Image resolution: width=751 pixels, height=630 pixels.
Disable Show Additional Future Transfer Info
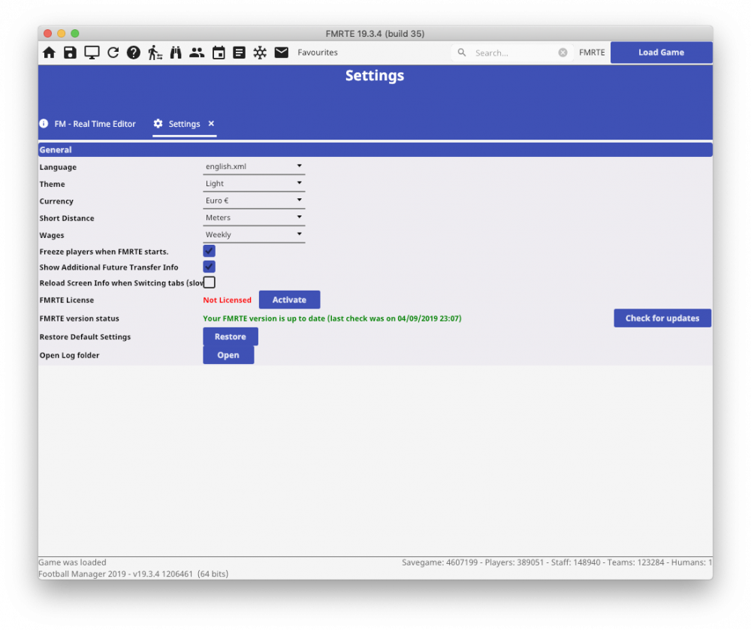210,267
